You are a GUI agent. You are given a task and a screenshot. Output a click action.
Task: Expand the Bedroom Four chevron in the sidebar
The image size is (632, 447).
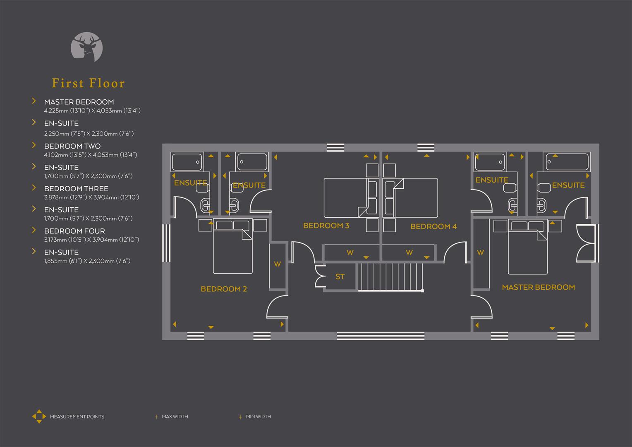click(x=34, y=229)
